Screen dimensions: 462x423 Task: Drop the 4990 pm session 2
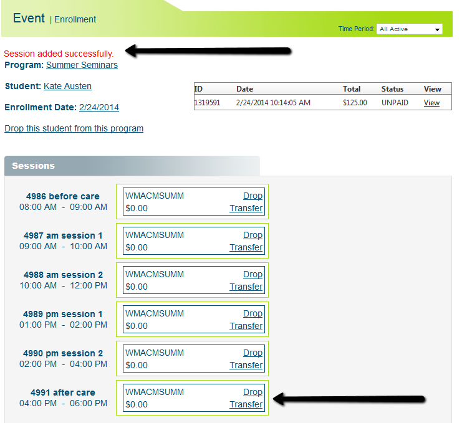coord(253,353)
